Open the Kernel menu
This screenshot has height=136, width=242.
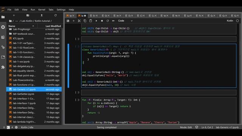click(42, 9)
